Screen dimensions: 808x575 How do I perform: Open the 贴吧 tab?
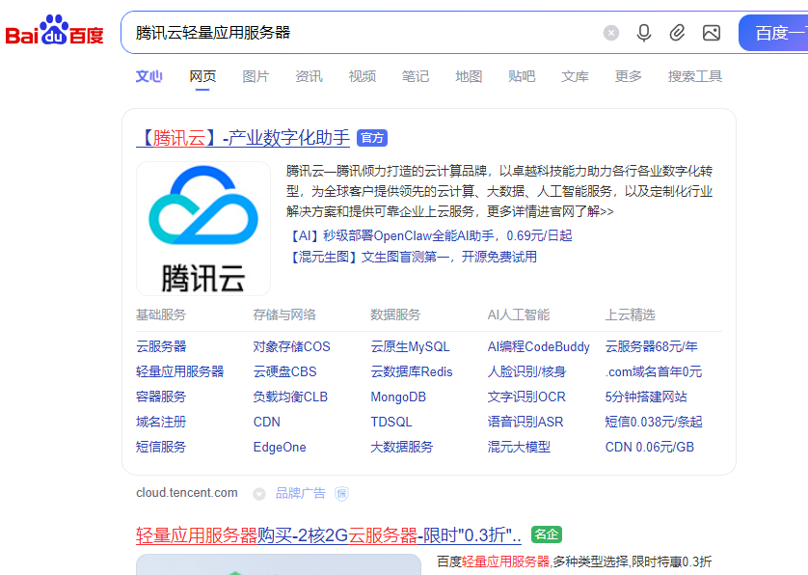point(522,76)
